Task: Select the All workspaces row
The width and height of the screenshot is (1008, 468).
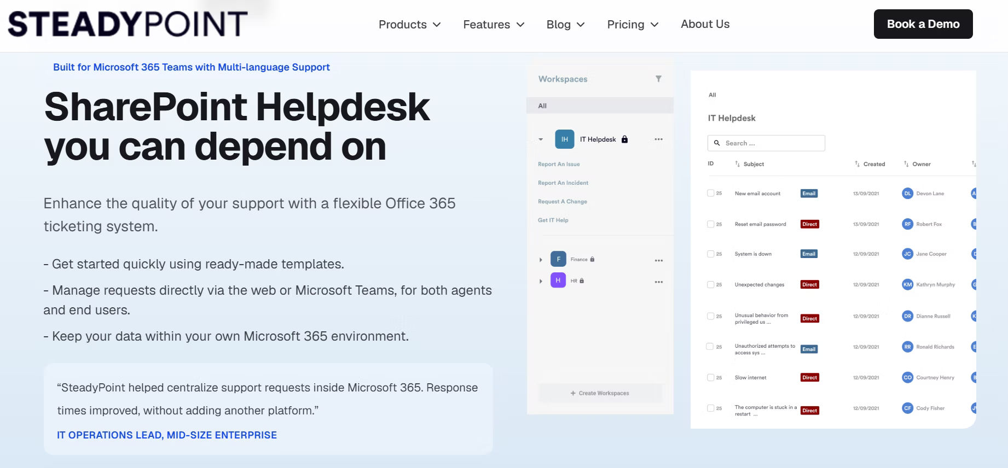Action: tap(600, 106)
